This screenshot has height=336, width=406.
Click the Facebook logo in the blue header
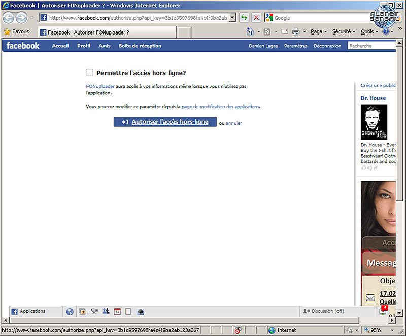tap(23, 46)
